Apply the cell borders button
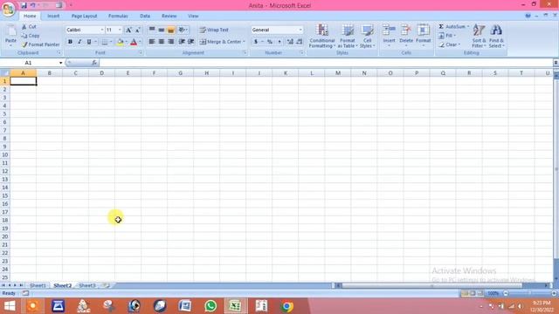This screenshot has width=559, height=314. 105,42
